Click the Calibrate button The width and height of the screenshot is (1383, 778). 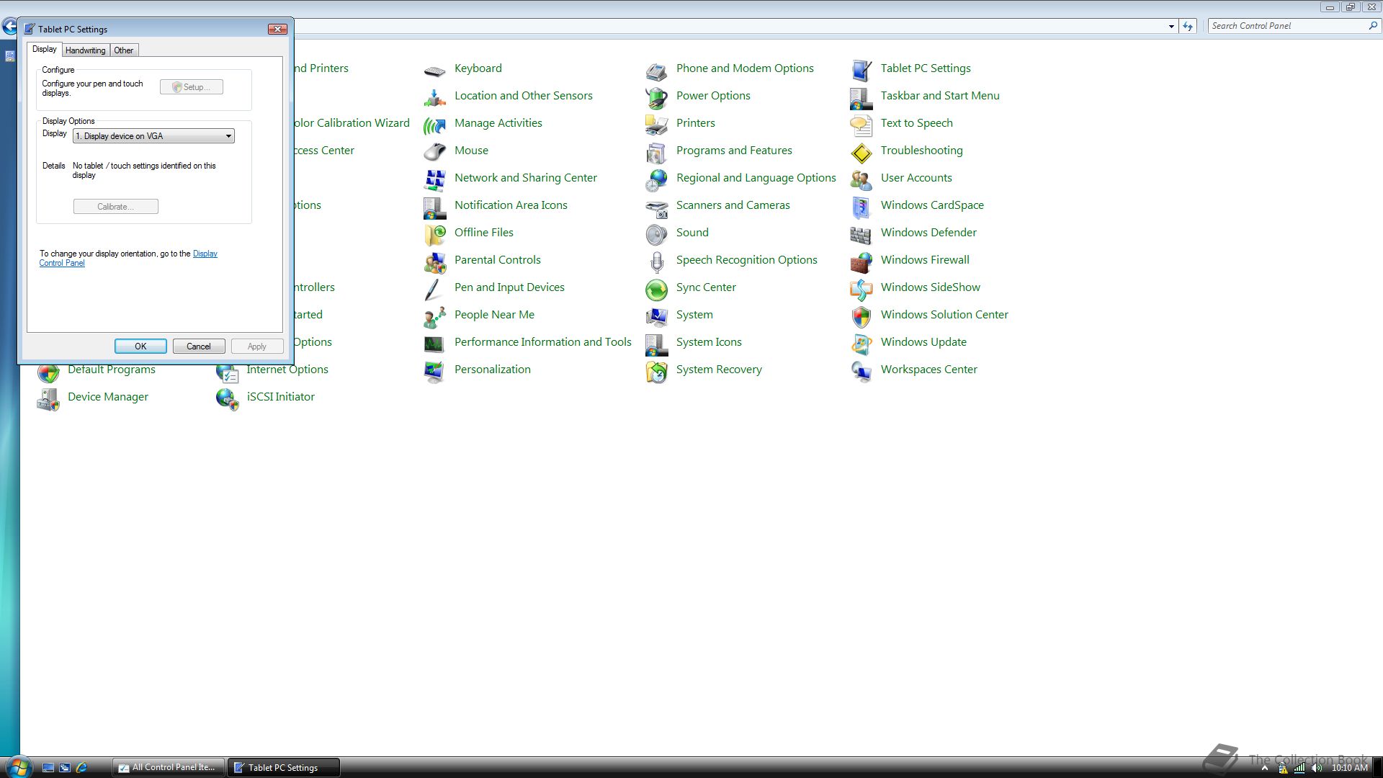click(116, 207)
